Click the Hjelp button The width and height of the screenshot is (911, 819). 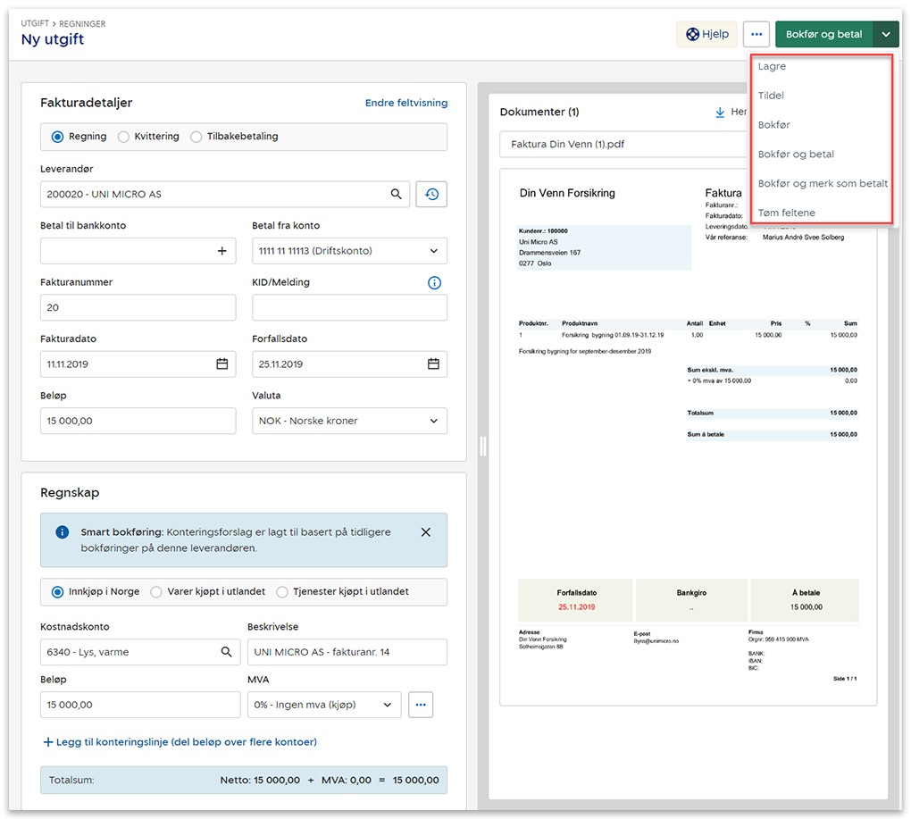point(707,35)
